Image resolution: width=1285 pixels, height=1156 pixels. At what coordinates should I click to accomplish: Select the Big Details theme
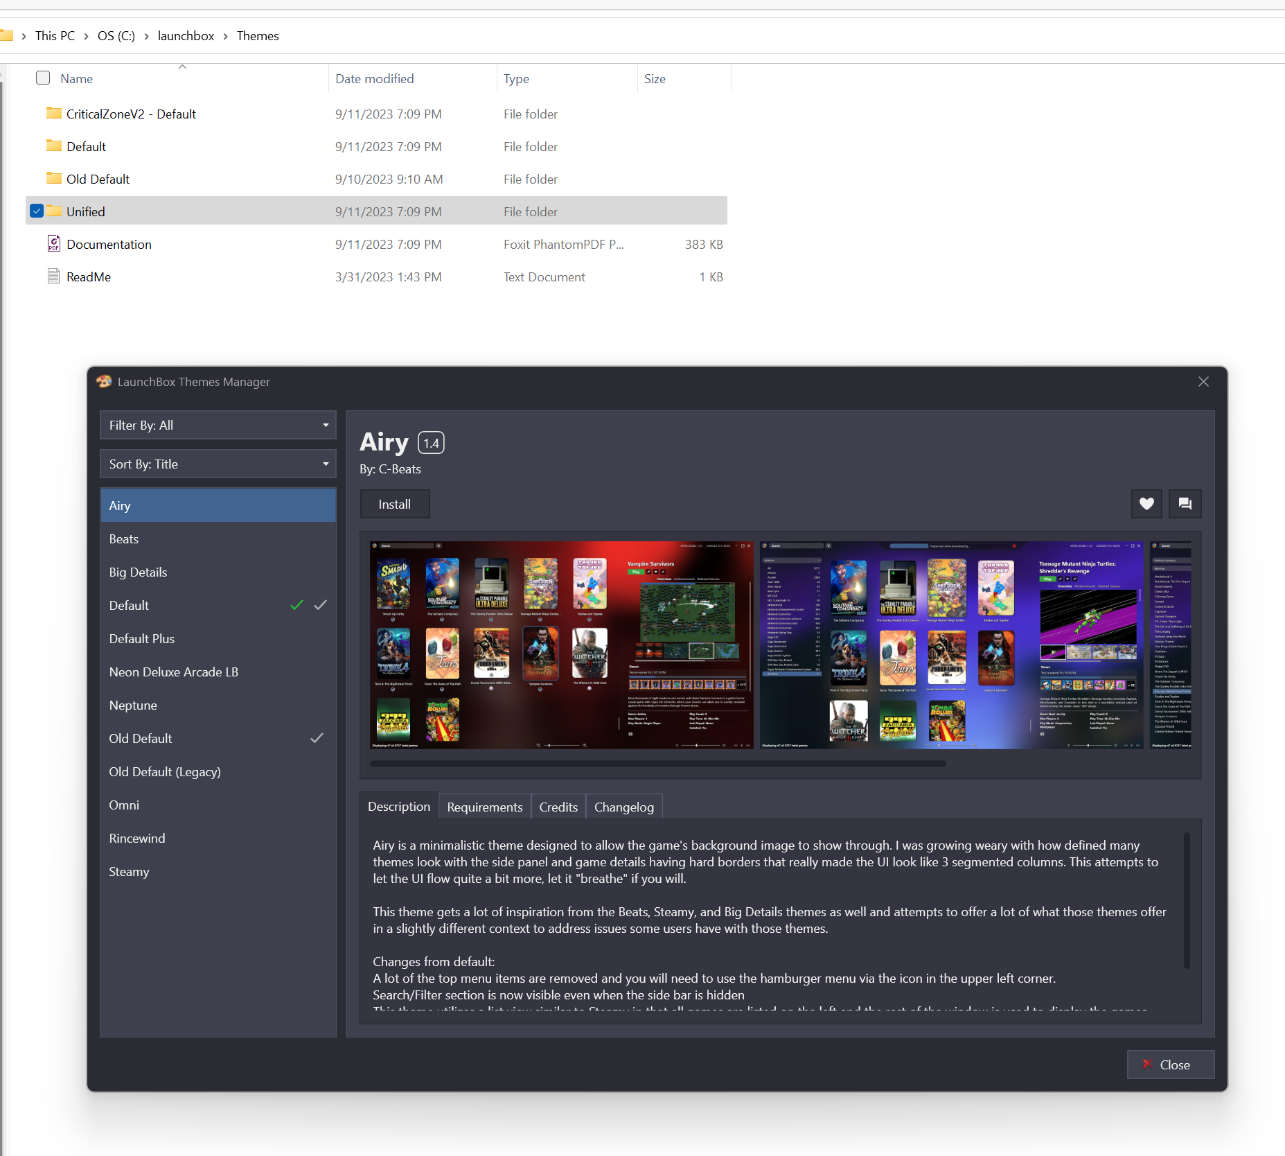coord(218,572)
